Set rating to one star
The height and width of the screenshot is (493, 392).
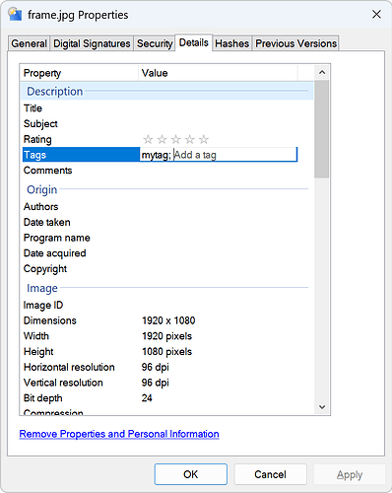pos(148,139)
